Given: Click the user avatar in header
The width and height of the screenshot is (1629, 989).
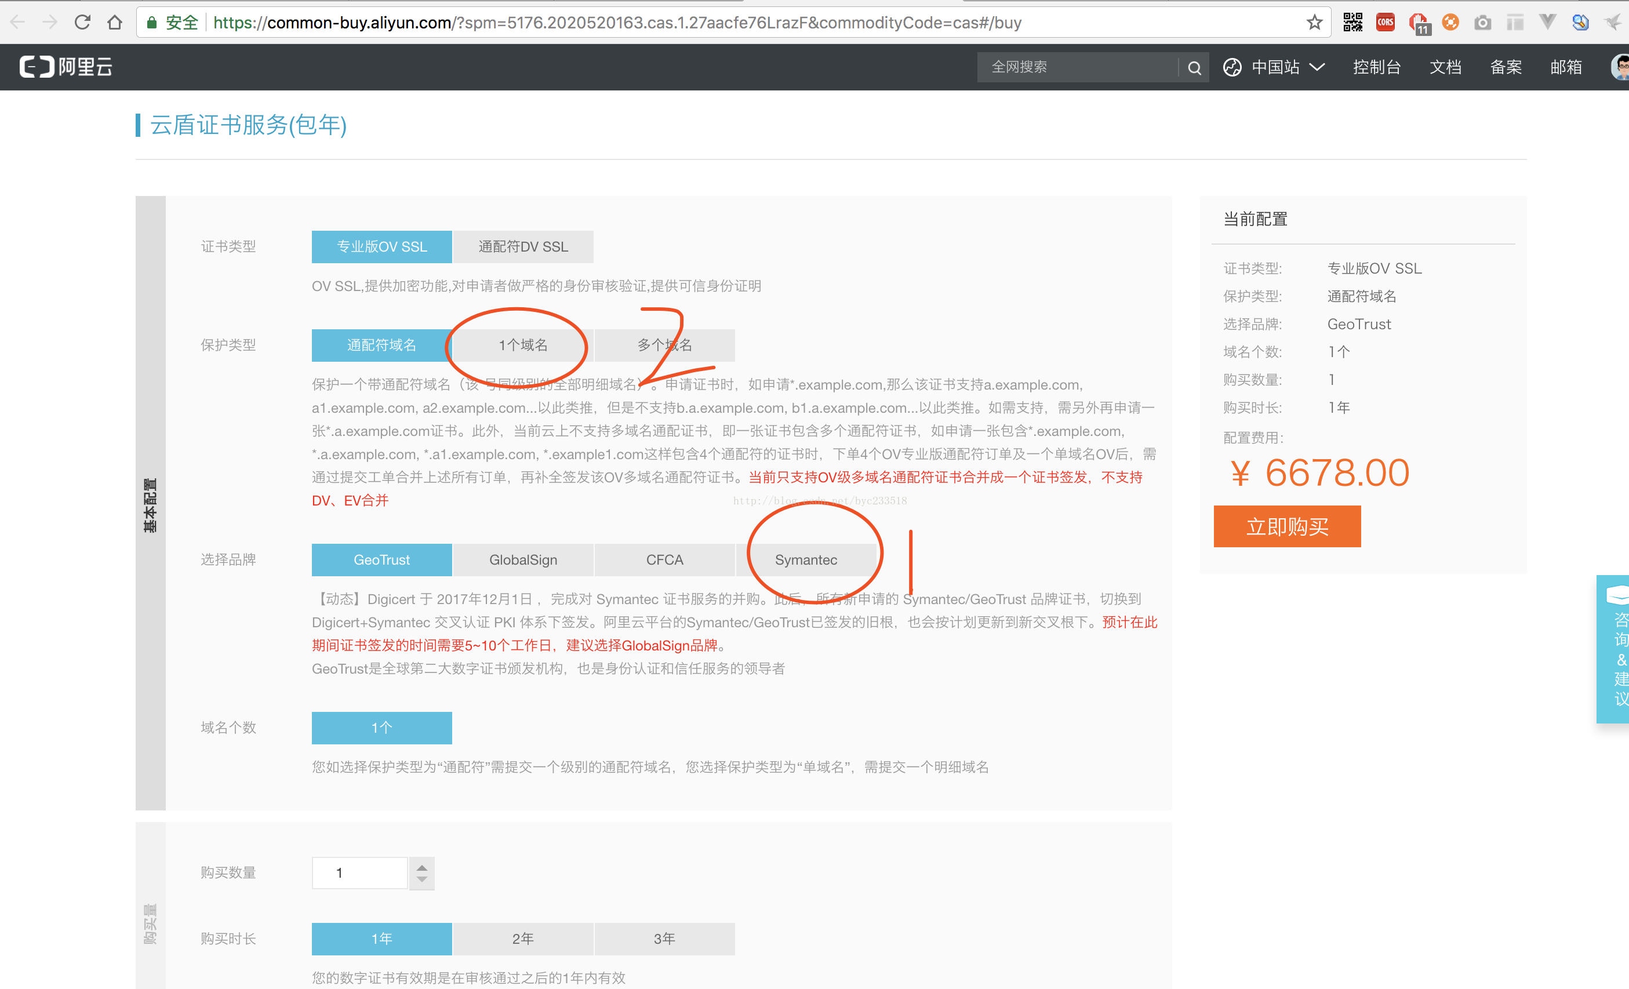Looking at the screenshot, I should (1620, 67).
